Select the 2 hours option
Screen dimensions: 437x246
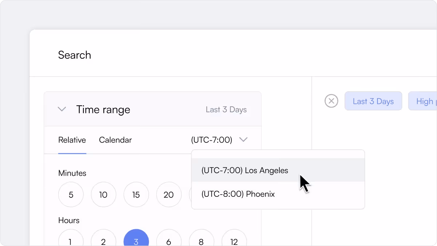tap(103, 241)
